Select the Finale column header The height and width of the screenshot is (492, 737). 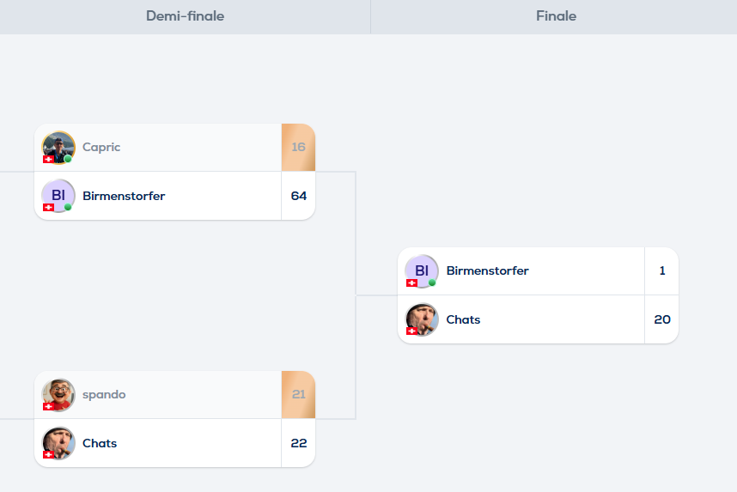[556, 16]
